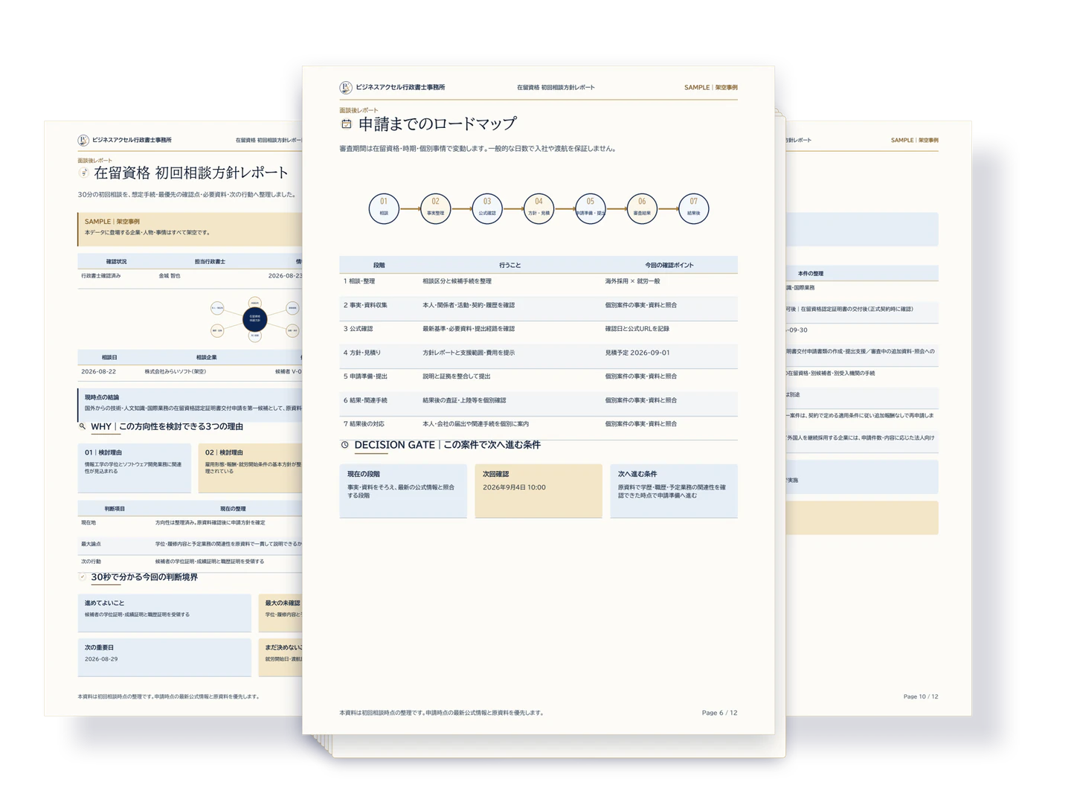Click the company 株式会社みらいソフト(架空)
This screenshot has width=1077, height=808.
point(176,371)
